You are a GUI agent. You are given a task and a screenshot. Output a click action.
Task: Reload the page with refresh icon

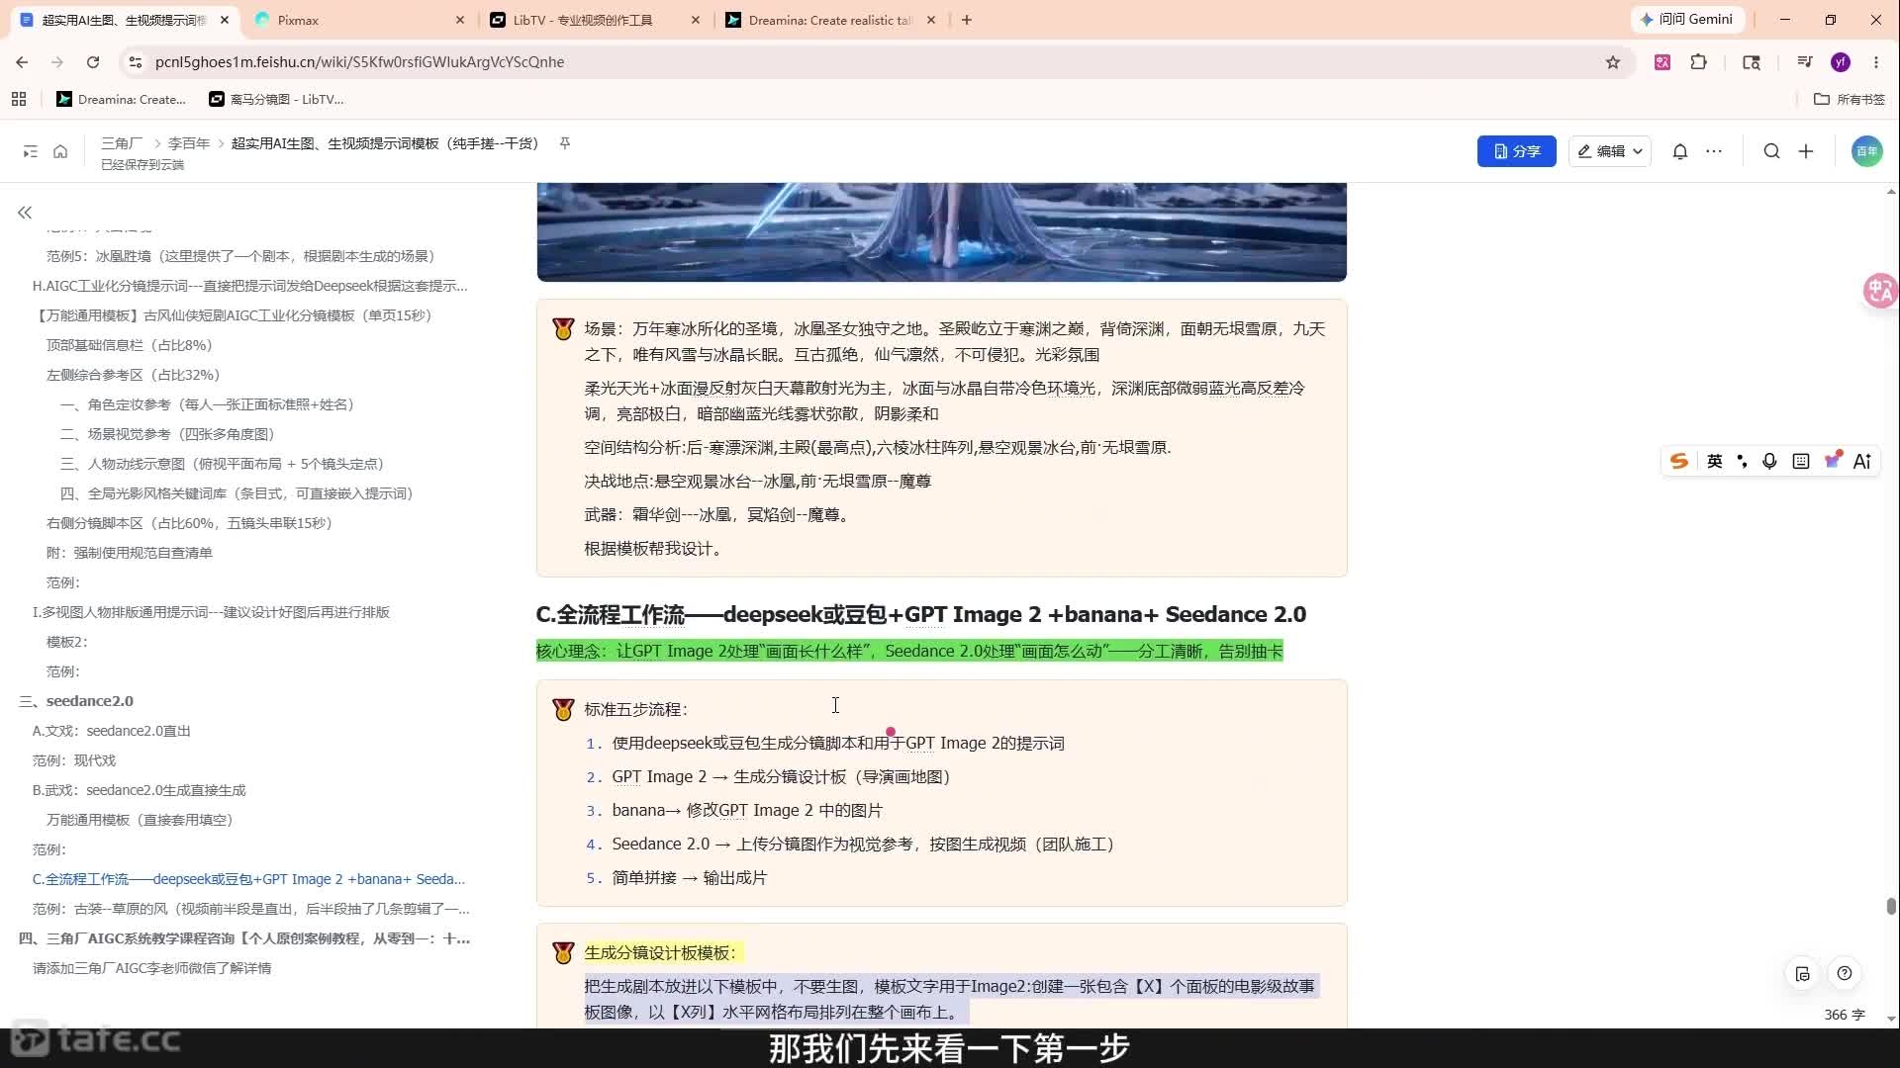(x=93, y=62)
